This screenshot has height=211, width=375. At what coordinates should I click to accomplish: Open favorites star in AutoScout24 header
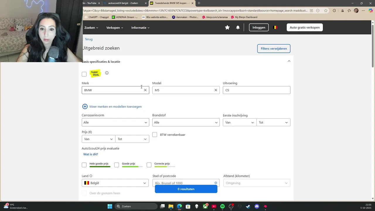point(227,28)
